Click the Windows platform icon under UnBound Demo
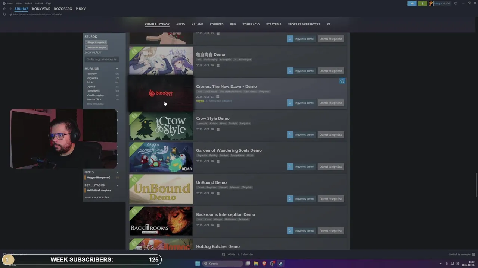The image size is (478, 268). click(x=218, y=193)
